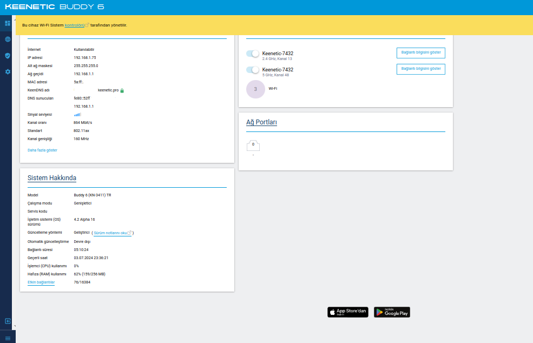
Task: Open the Sistem Hakkında heading link
Action: tap(51, 178)
